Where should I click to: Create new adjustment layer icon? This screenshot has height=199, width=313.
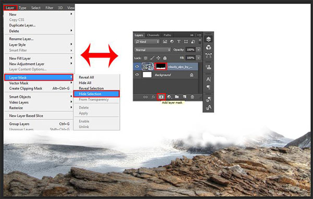coord(169,97)
